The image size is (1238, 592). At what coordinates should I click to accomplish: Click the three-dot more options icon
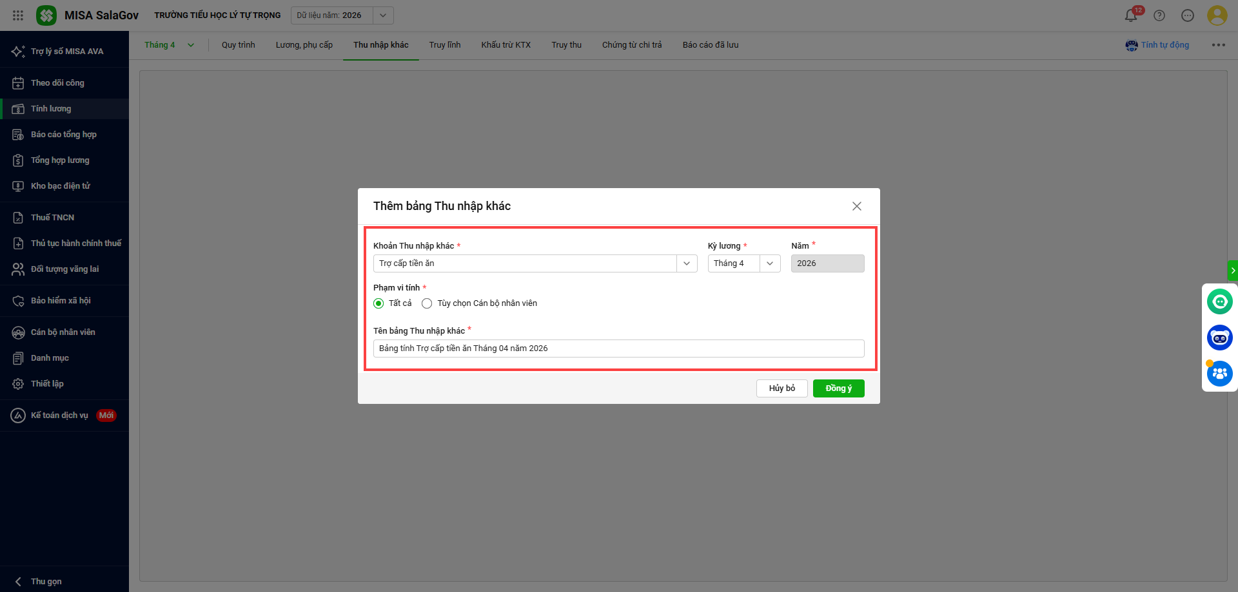(1218, 45)
